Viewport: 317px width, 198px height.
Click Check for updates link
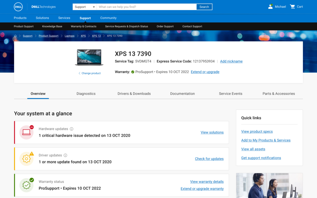[209, 159]
